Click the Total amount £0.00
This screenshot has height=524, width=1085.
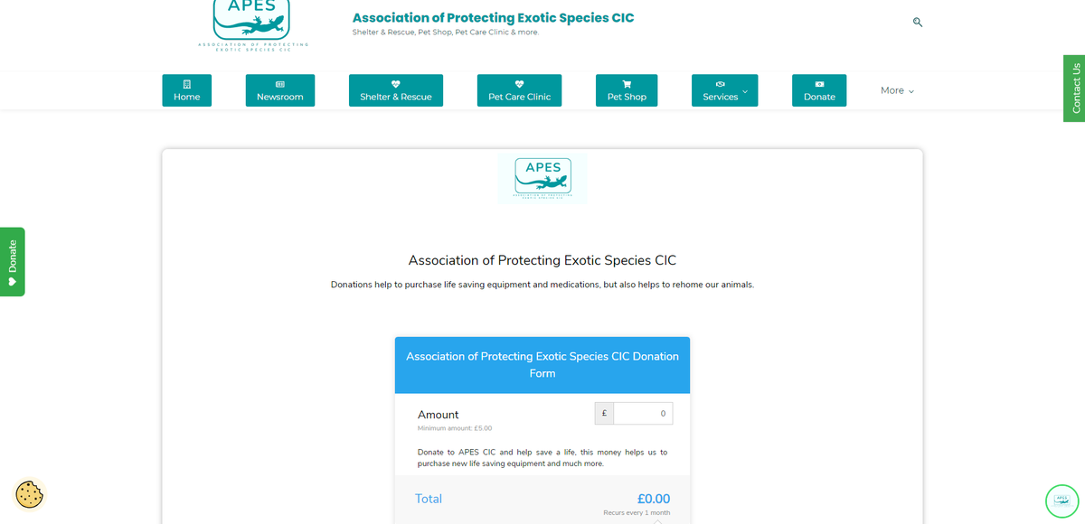point(654,499)
